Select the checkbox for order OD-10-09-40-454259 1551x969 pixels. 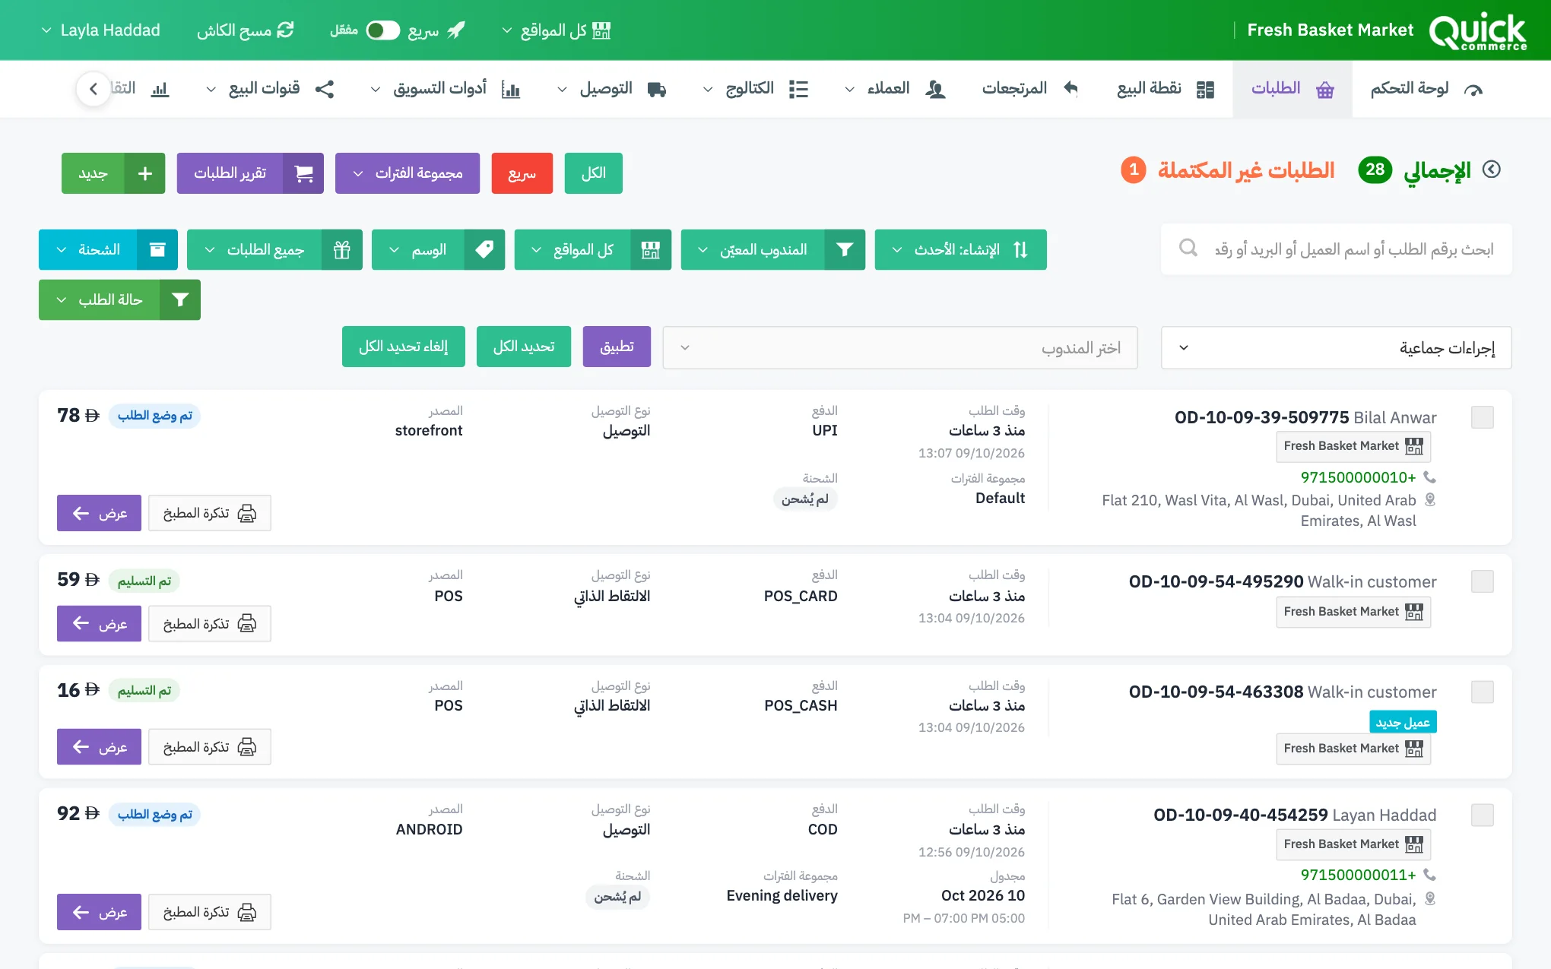(1482, 815)
